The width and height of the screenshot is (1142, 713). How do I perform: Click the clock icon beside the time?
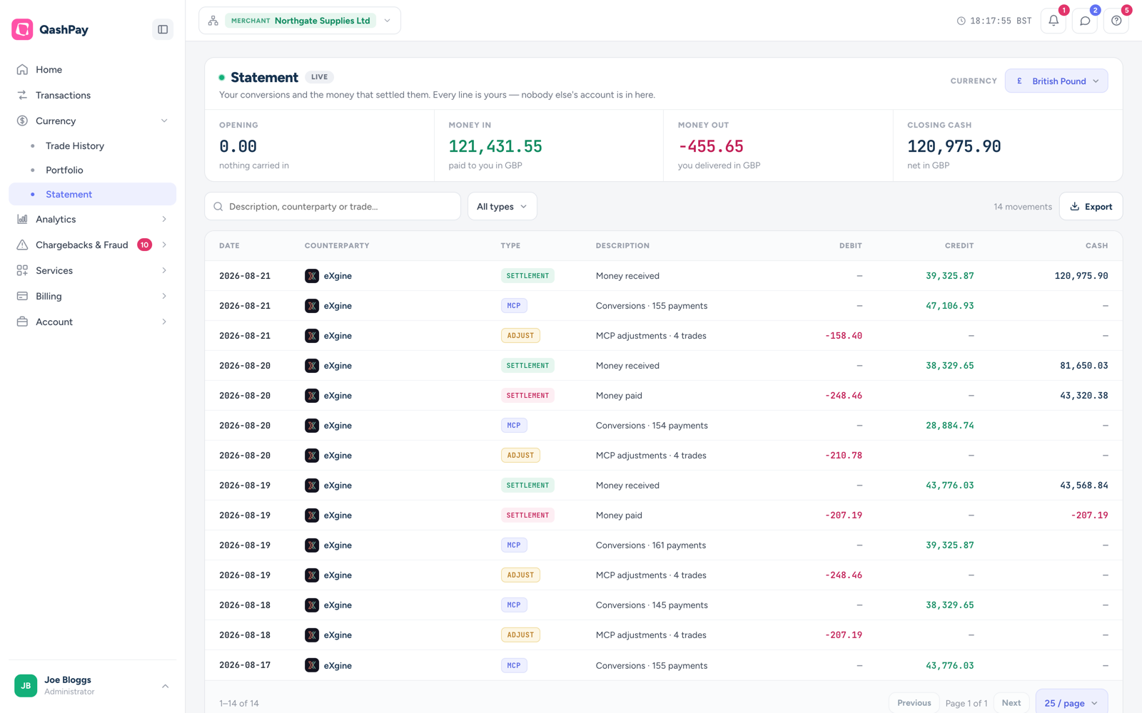(x=961, y=21)
